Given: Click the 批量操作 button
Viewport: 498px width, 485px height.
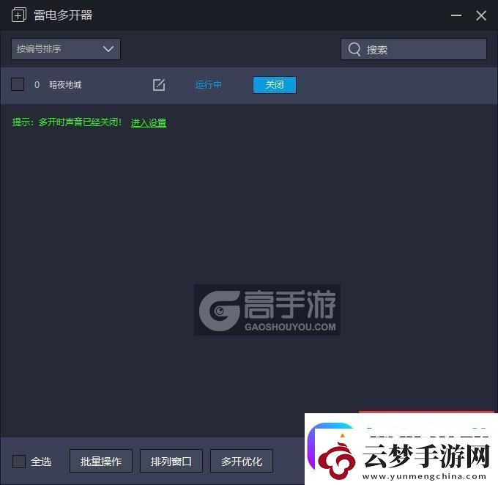Looking at the screenshot, I should tap(101, 461).
